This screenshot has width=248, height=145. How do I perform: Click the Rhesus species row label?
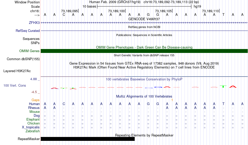click(34, 108)
